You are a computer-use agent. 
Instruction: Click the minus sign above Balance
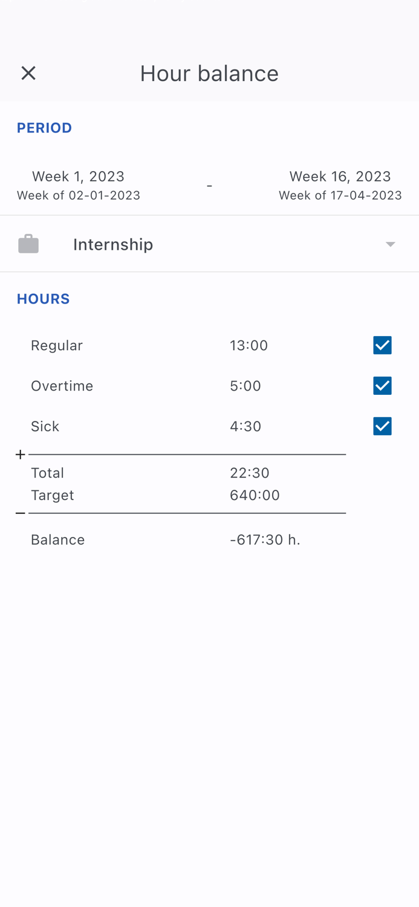coord(20,512)
